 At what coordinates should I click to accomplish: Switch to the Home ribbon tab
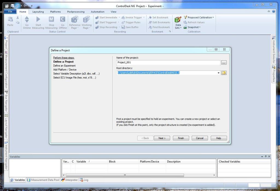[23, 11]
